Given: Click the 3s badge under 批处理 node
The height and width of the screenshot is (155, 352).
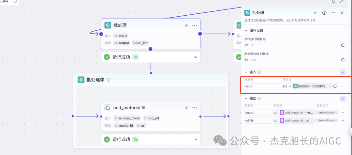Looking at the screenshot, I should tap(135, 57).
